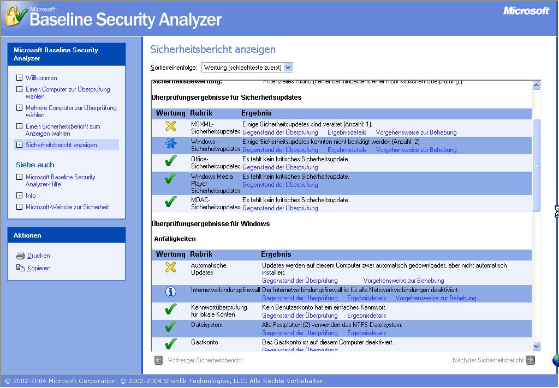The width and height of the screenshot is (559, 388).
Task: Click the printer icon next to Drucken
Action: [21, 256]
